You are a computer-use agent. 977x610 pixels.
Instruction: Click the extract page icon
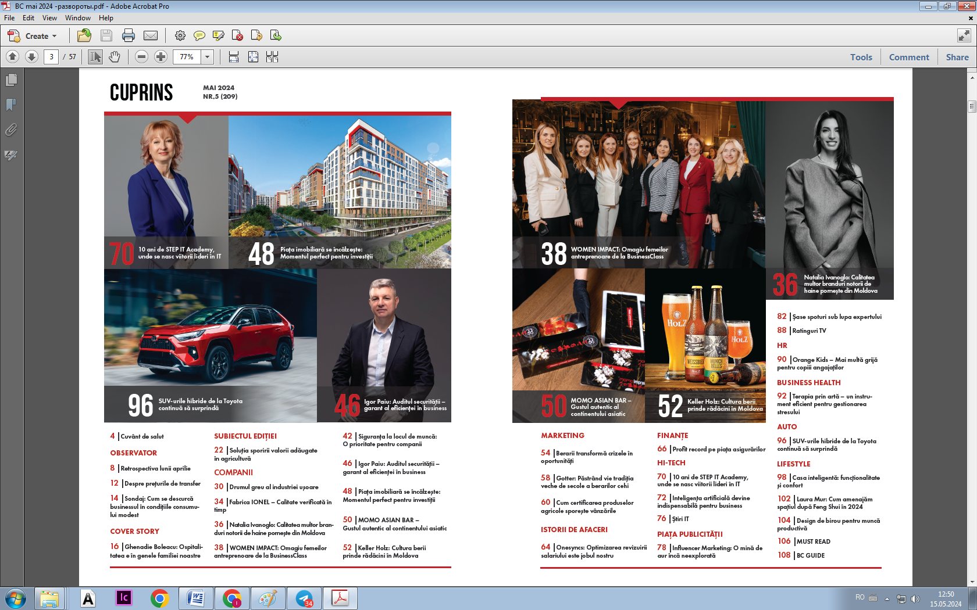256,36
